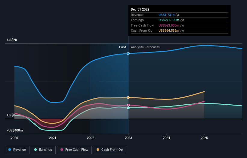Click the US$0 y-axis label

coord(11,115)
